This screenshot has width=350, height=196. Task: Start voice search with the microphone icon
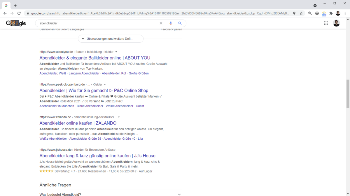point(171,23)
